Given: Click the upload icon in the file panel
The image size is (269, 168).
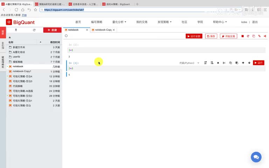Looking at the screenshot, I should pos(16,30).
